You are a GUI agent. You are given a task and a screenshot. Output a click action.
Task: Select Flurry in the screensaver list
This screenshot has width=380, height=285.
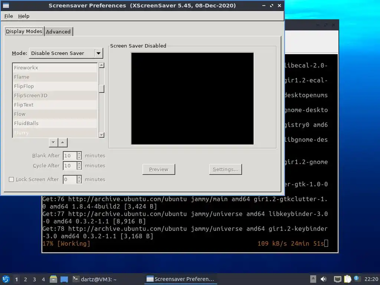(x=55, y=133)
